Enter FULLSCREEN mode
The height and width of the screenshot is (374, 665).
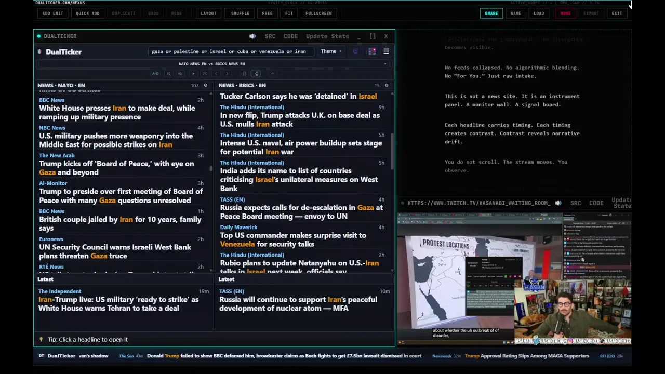click(x=319, y=13)
